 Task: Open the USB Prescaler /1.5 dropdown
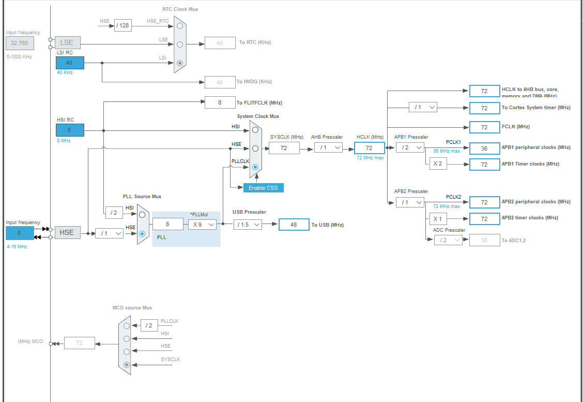point(248,225)
